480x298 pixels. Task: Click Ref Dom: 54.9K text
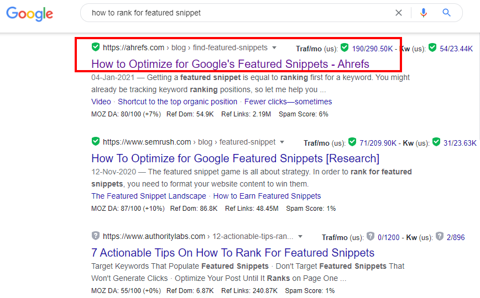coord(190,114)
